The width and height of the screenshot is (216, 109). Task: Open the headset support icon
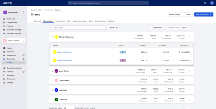click(205, 3)
